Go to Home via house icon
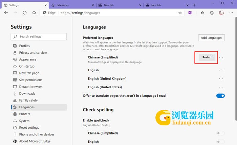Image resolution: width=237 pixels, height=145 pixels. [x=34, y=13]
